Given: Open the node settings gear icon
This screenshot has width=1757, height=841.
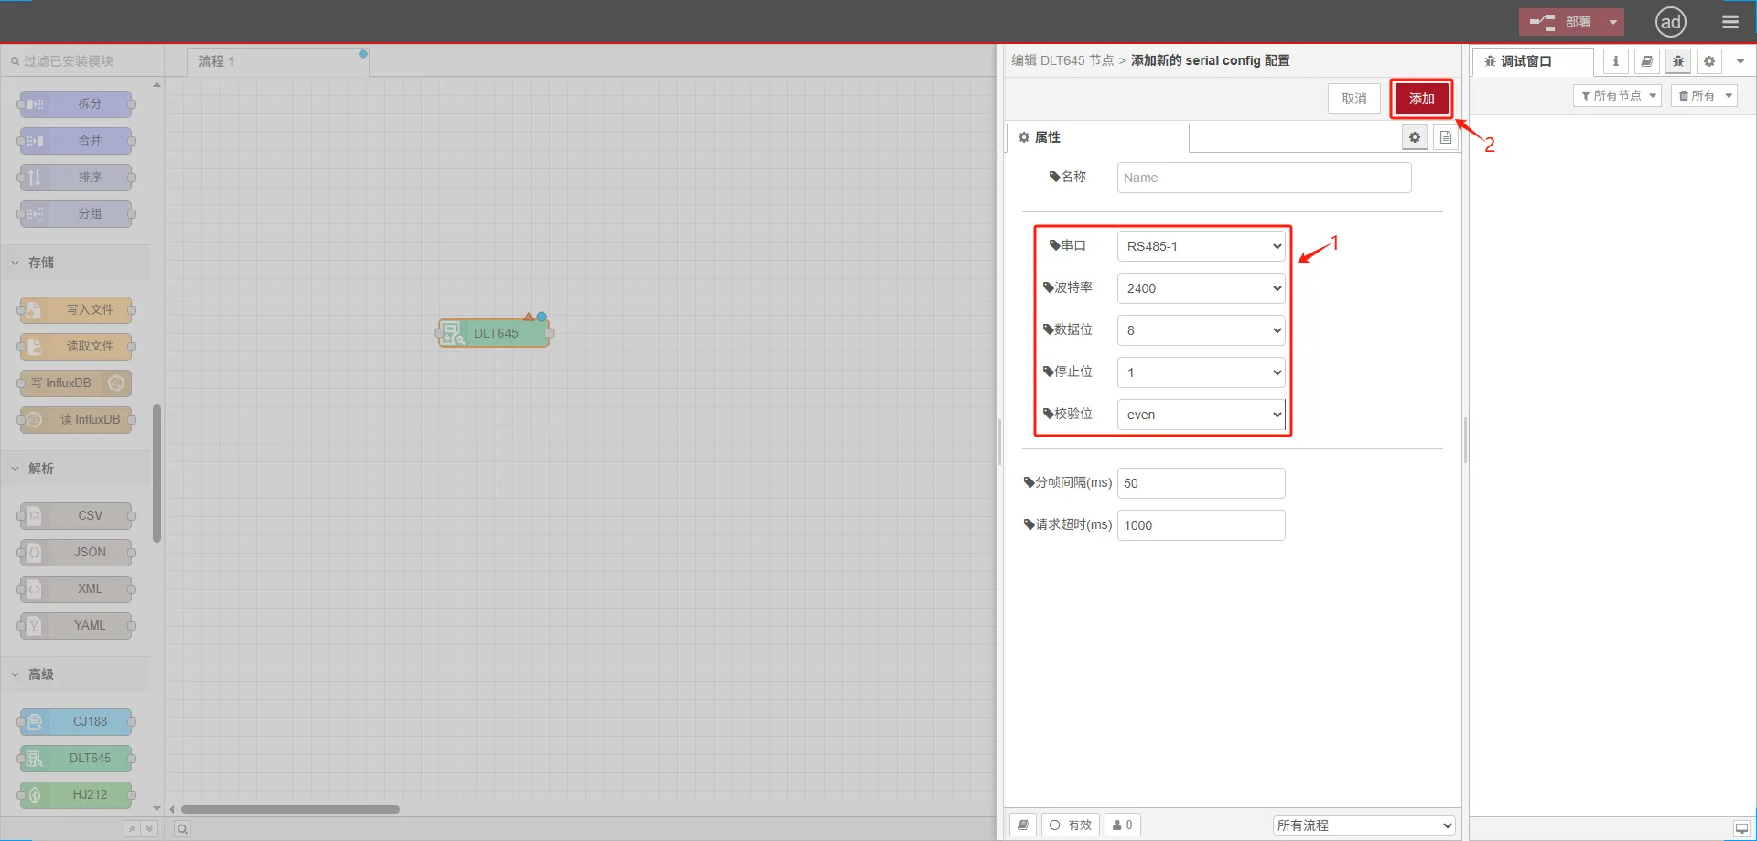Looking at the screenshot, I should click(1415, 137).
